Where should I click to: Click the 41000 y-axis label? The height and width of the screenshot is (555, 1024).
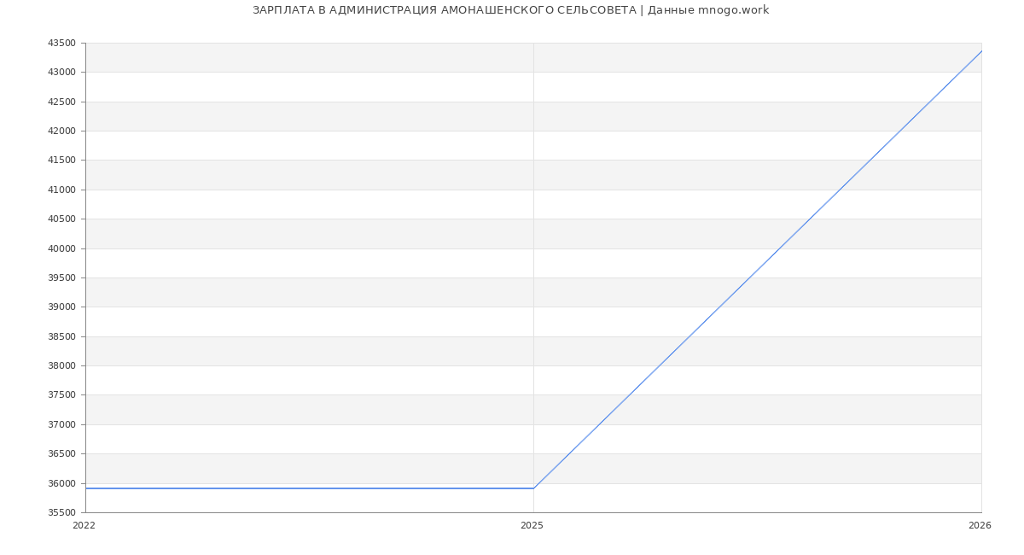click(61, 190)
